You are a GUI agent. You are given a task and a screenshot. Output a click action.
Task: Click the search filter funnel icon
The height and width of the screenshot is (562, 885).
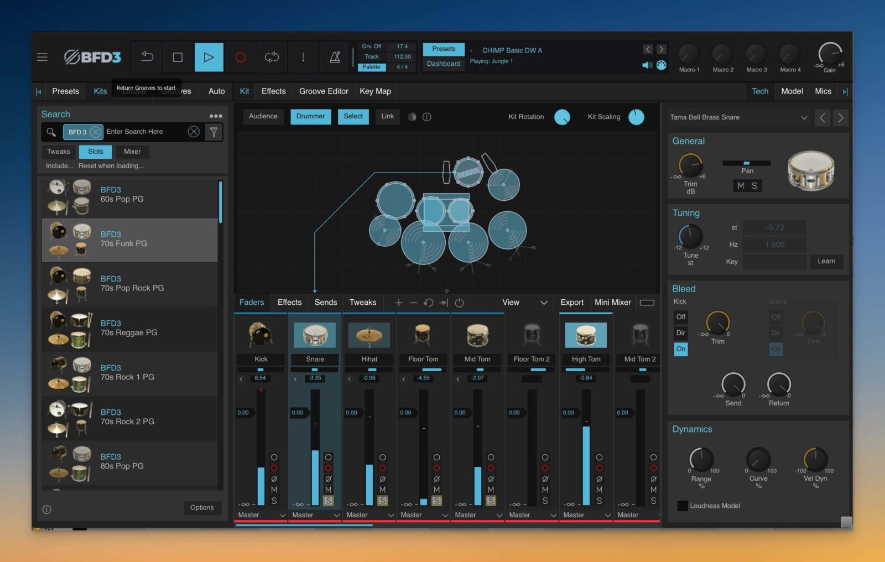(x=214, y=132)
